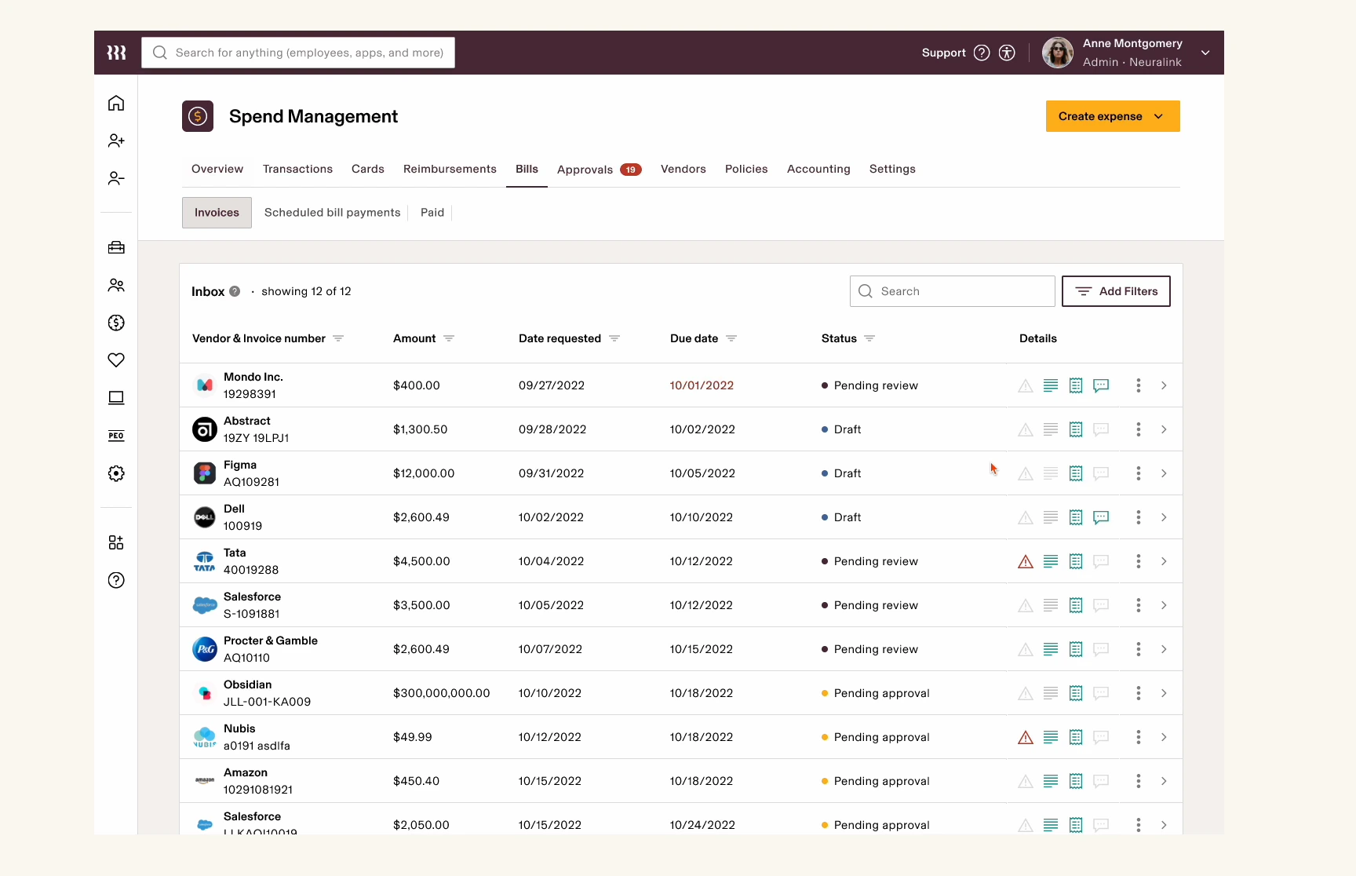Click the accessibility icon in top bar
Image resolution: width=1356 pixels, height=876 pixels.
pyautogui.click(x=1007, y=53)
